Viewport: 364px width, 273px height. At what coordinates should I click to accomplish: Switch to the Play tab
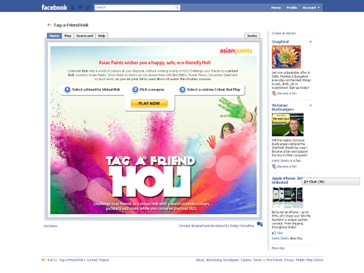pos(68,36)
